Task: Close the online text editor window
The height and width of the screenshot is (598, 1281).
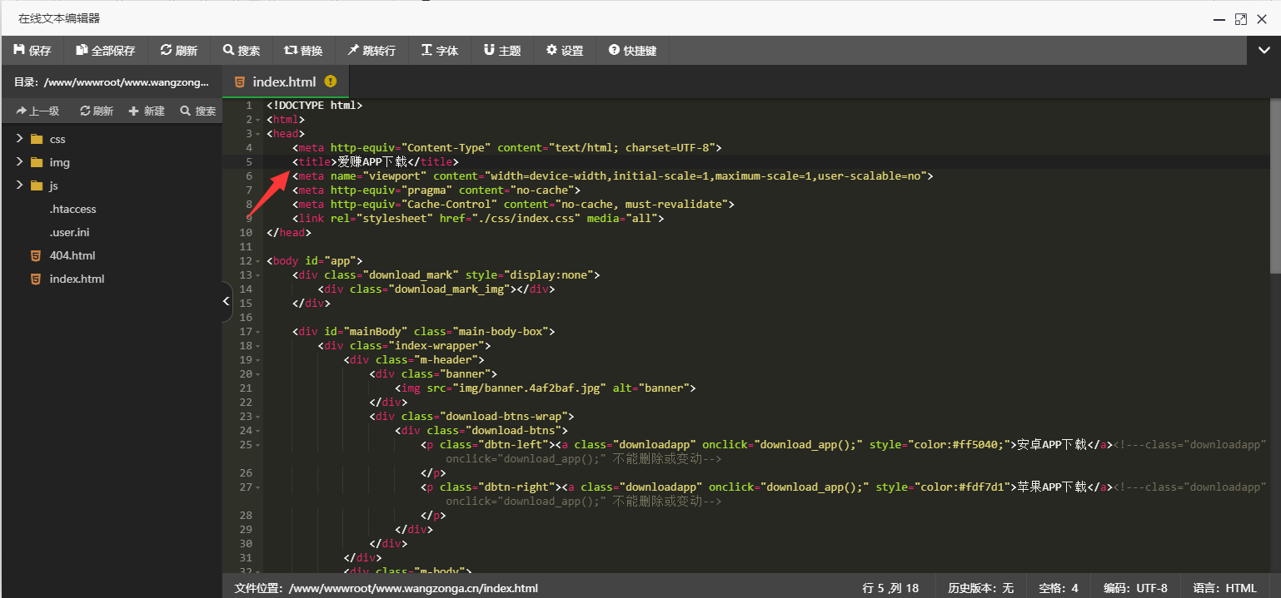Action: click(1263, 18)
